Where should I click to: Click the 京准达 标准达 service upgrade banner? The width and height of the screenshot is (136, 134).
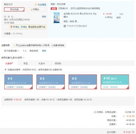(x=28, y=27)
